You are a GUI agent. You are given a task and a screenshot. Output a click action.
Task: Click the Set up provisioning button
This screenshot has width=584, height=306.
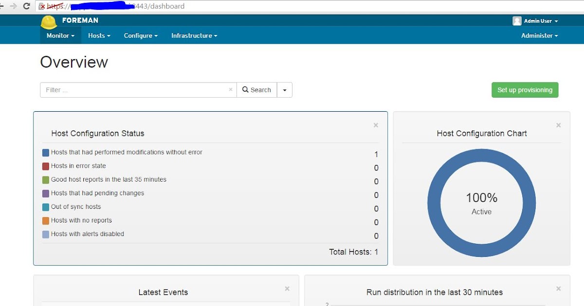525,90
